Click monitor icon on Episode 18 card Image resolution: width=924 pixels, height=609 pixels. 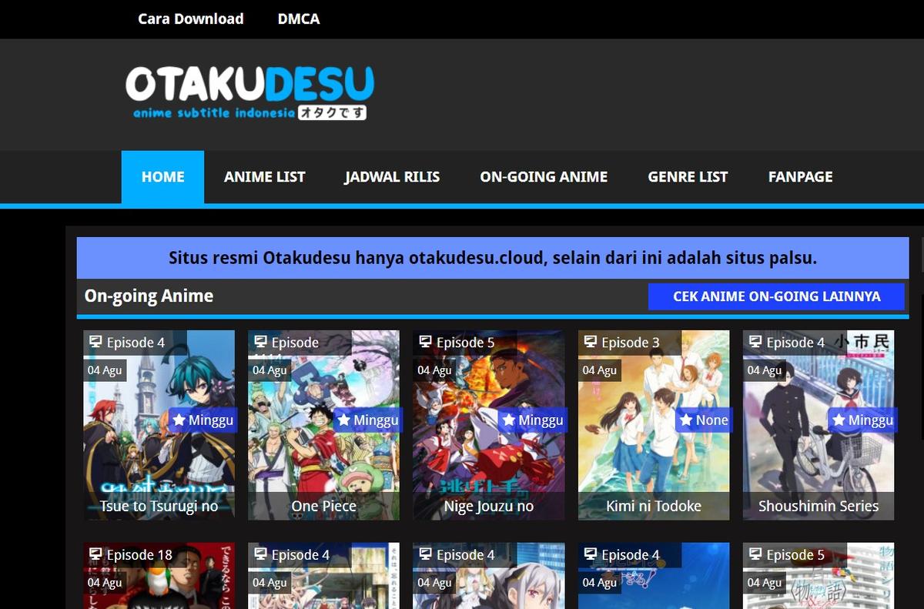pos(95,554)
